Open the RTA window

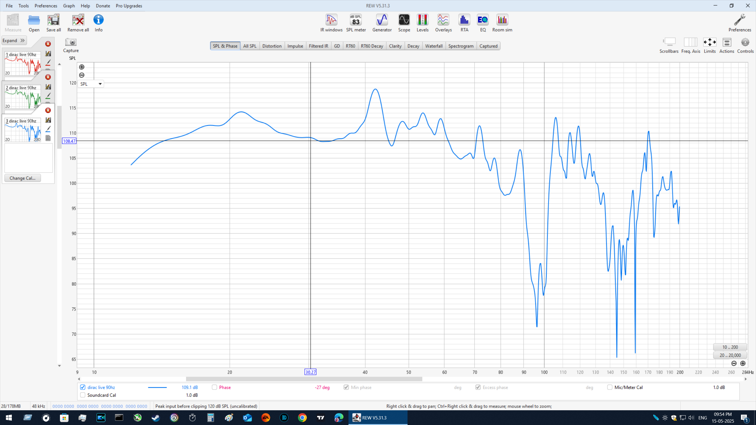[x=464, y=23]
